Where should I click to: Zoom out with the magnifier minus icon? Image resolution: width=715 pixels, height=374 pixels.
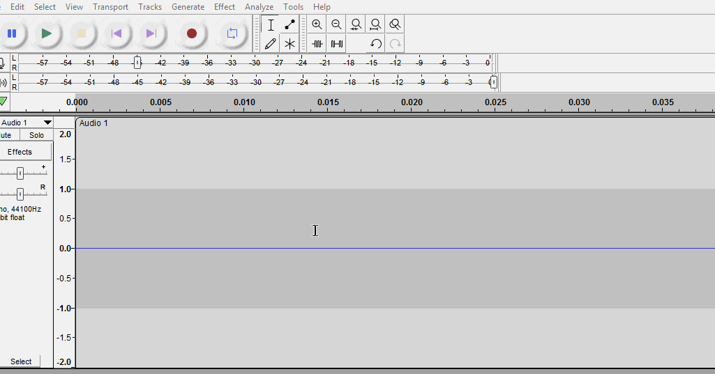coord(336,24)
